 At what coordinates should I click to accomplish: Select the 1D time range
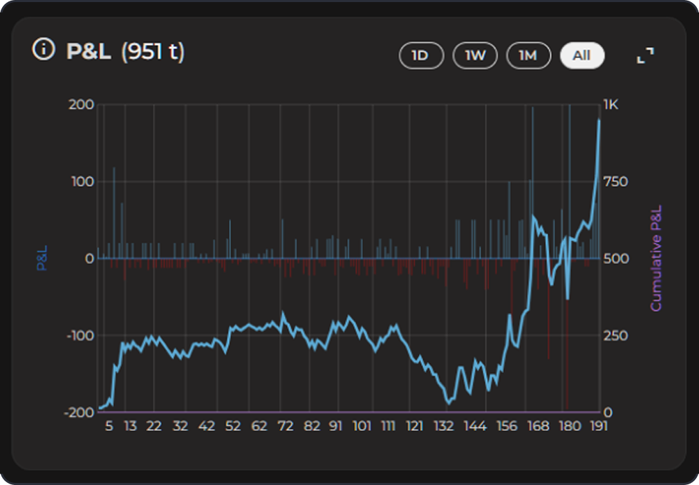coord(420,56)
